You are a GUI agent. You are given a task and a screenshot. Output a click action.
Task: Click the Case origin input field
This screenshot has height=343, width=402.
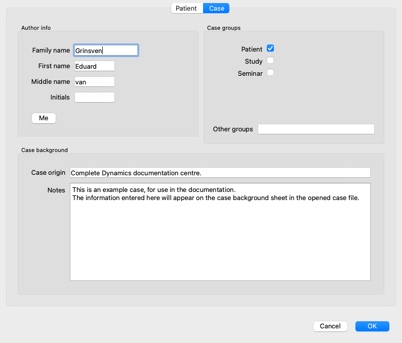pyautogui.click(x=220, y=173)
